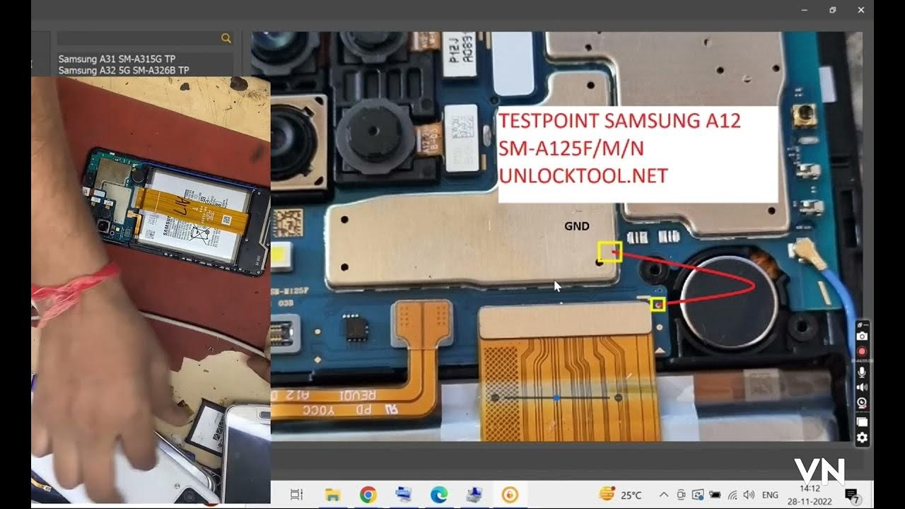This screenshot has width=905, height=509.
Task: Restore down the UnlockTool window
Action: pyautogui.click(x=833, y=10)
